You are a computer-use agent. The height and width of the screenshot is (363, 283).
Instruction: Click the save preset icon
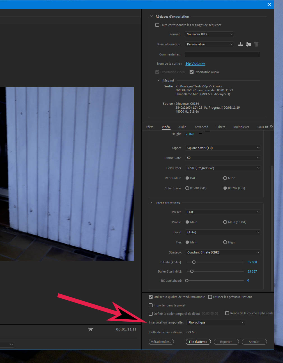(241, 44)
